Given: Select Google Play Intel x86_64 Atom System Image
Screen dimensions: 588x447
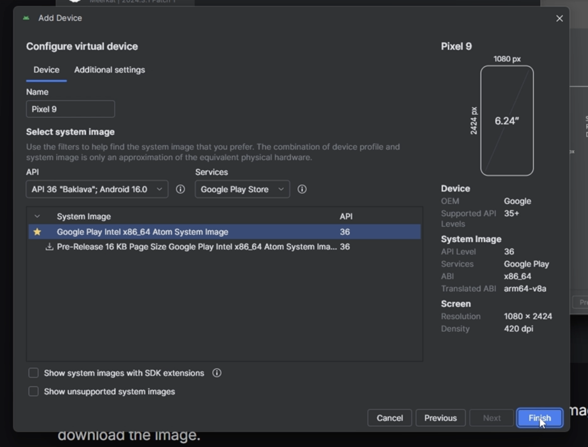Looking at the screenshot, I should pos(225,232).
